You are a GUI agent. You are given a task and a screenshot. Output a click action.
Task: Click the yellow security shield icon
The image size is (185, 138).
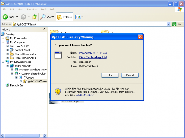58,92
